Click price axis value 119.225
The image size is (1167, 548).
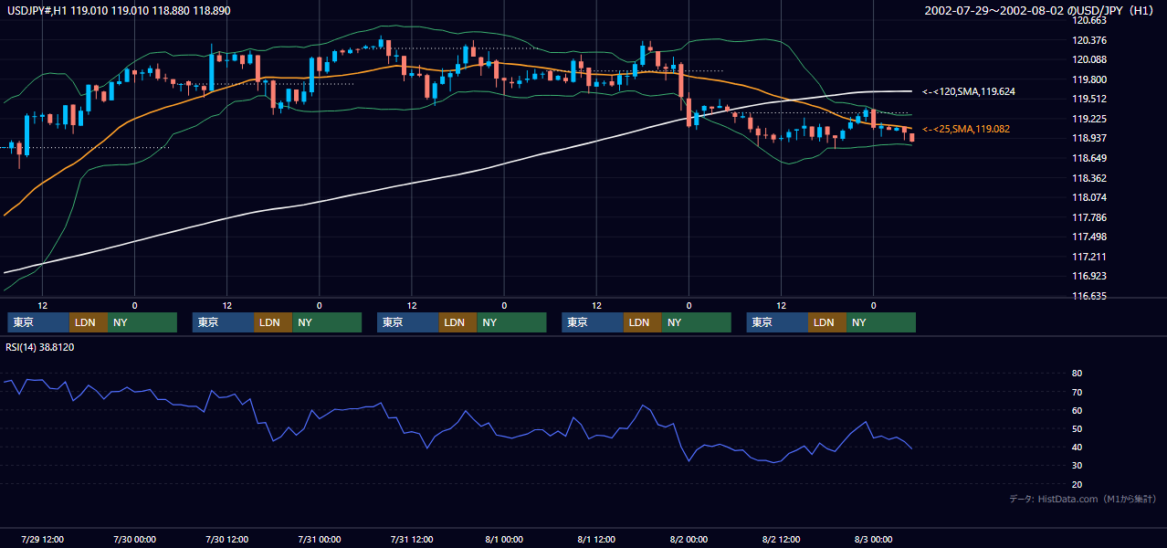[x=1089, y=119]
